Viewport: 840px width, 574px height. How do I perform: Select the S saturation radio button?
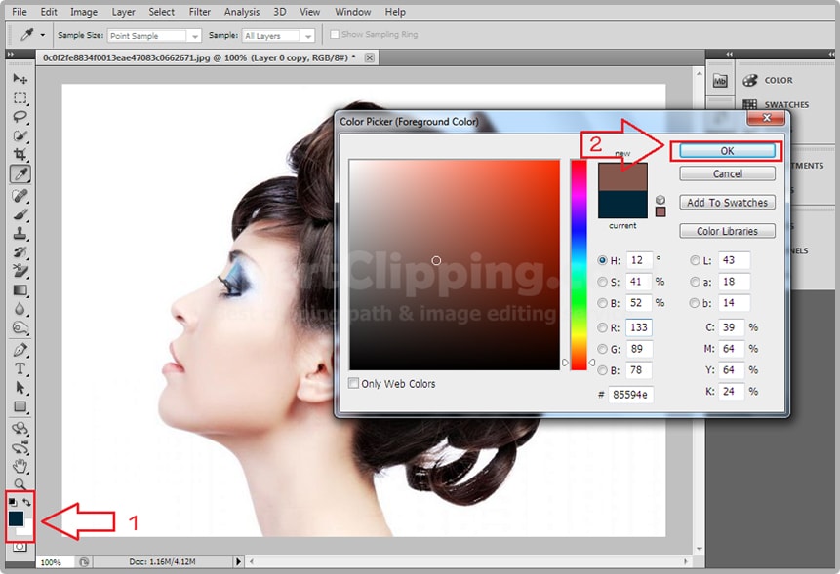pos(602,282)
